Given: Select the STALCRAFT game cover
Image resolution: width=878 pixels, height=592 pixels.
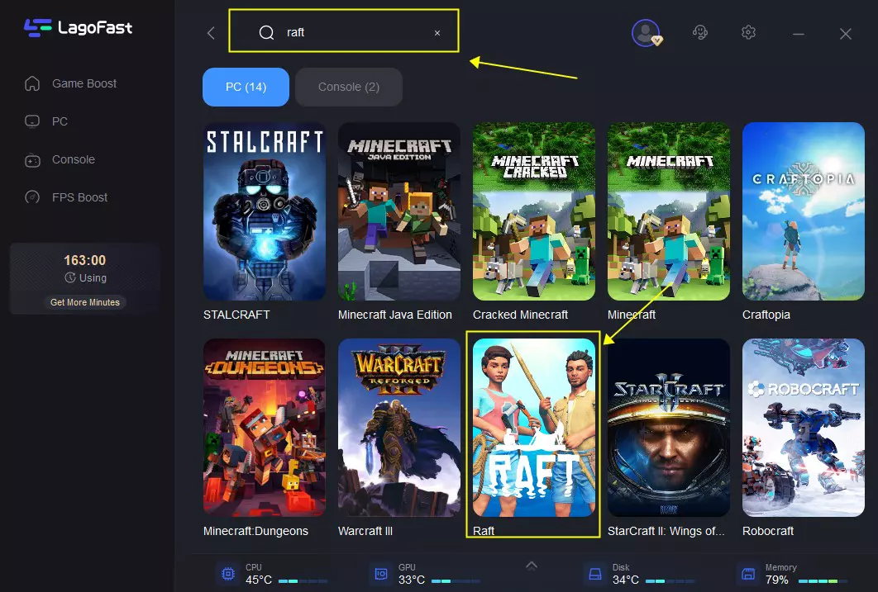Looking at the screenshot, I should 265,211.
